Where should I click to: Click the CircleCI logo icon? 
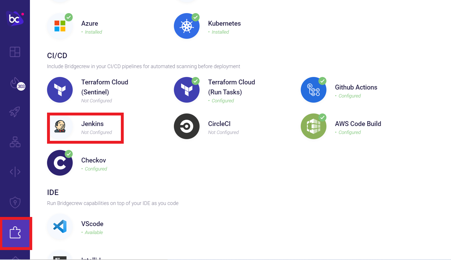[187, 126]
